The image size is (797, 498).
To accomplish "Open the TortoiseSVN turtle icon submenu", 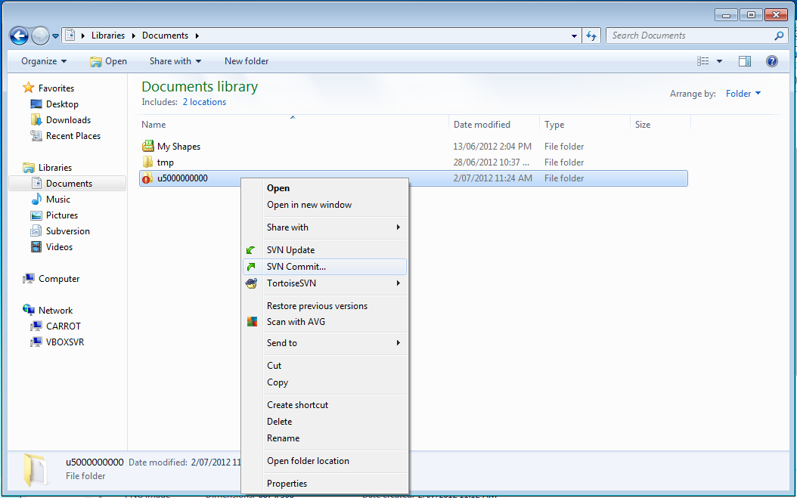I will [x=253, y=283].
